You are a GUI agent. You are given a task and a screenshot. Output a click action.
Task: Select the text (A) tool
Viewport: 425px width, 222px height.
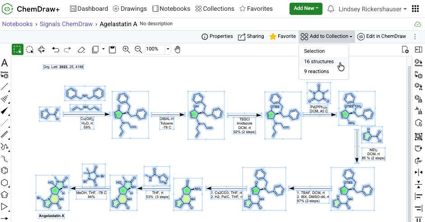tap(5, 63)
